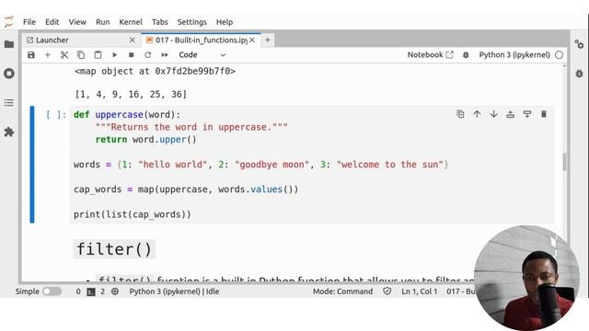
Task: Open the right sidebar debugger bug icon
Action: click(x=579, y=74)
